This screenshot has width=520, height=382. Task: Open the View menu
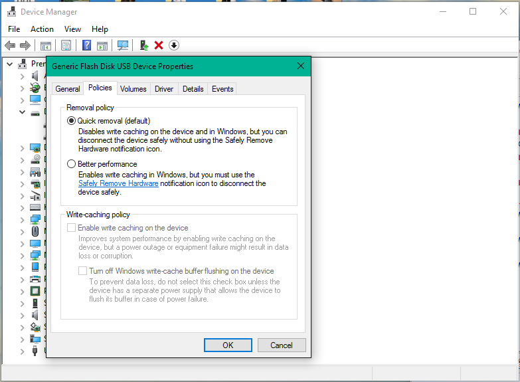coord(72,29)
